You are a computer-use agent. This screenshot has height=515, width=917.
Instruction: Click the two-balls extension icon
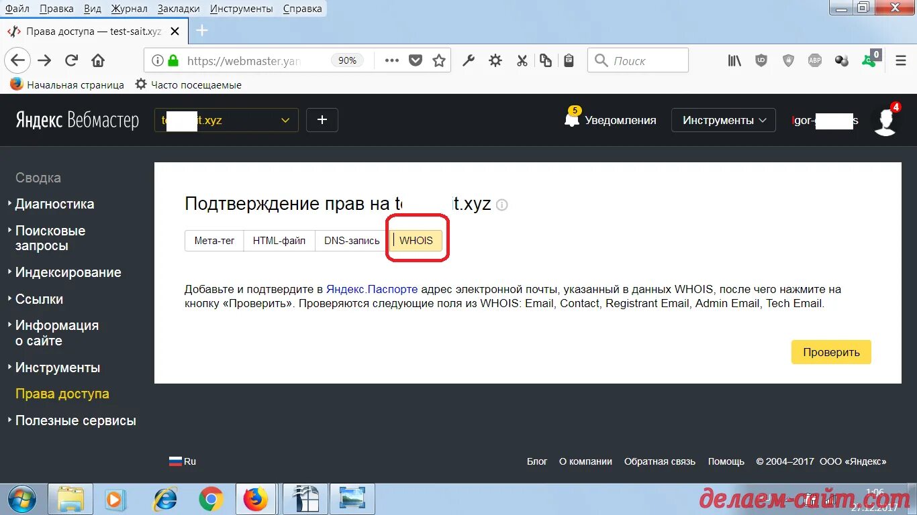point(841,60)
